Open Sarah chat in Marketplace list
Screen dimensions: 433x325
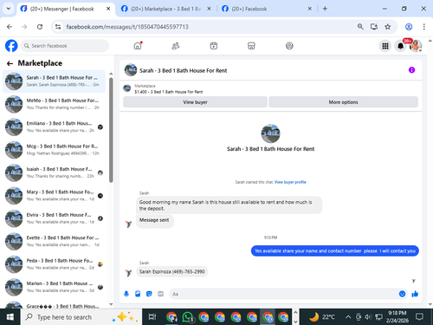coord(54,81)
